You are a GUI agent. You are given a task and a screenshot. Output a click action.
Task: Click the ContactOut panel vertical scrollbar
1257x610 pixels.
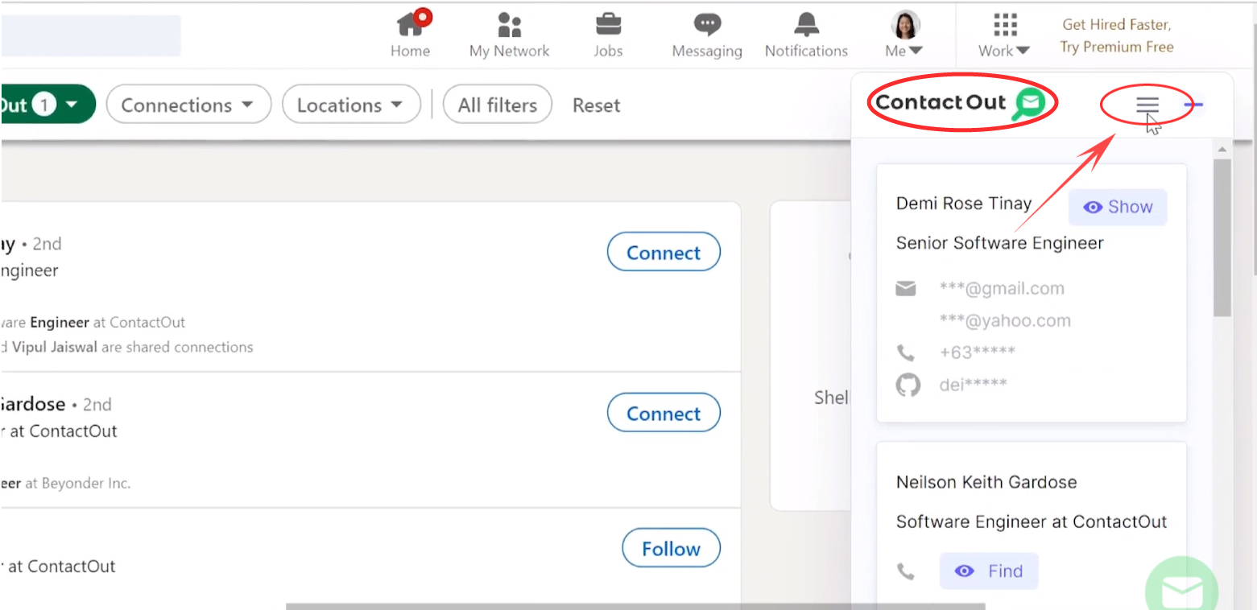[1222, 237]
